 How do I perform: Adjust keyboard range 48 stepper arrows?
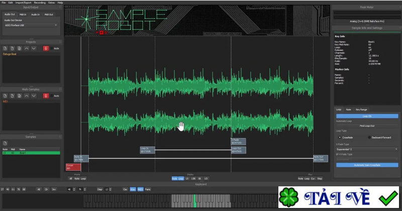pyautogui.click(x=74, y=189)
